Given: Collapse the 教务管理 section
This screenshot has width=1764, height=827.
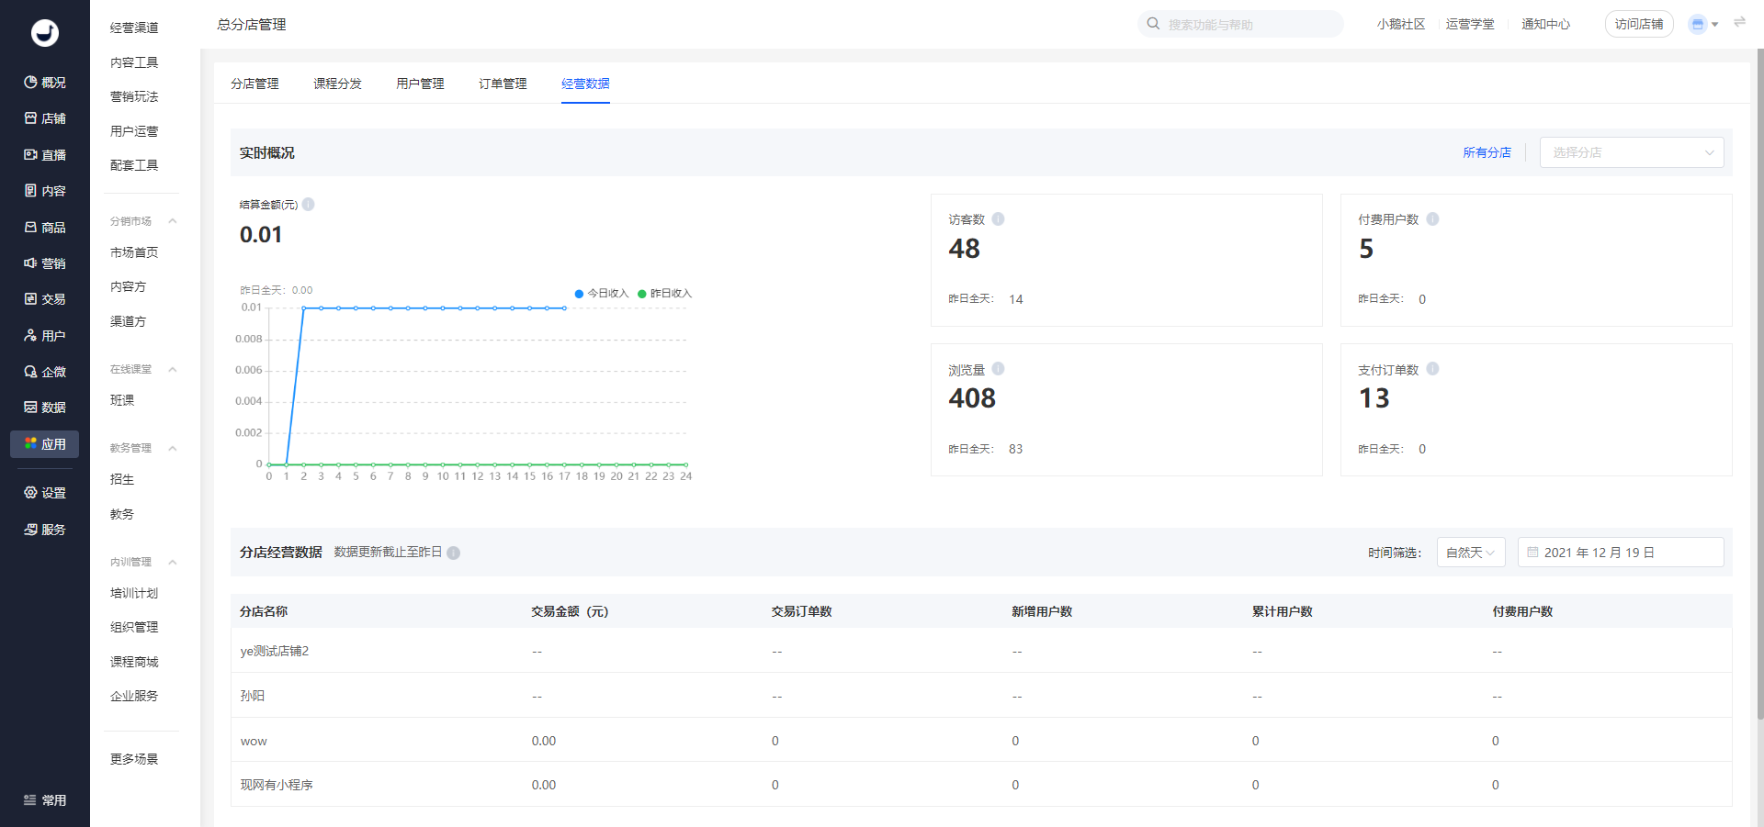Looking at the screenshot, I should 172,449.
